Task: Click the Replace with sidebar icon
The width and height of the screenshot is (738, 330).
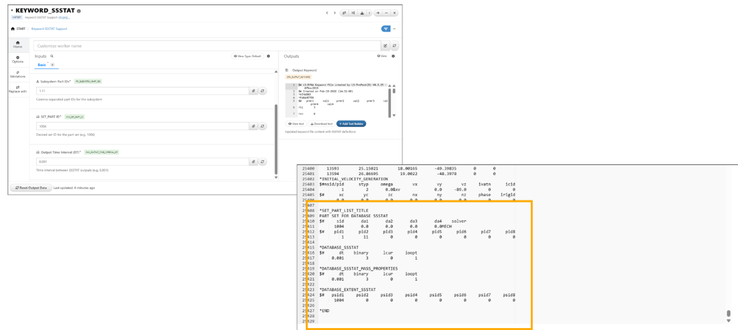Action: pos(18,89)
